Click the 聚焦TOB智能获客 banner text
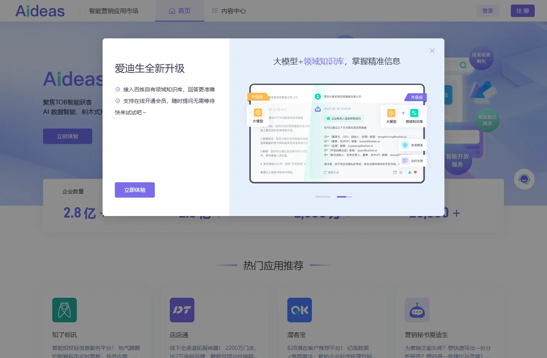The height and width of the screenshot is (358, 547). click(68, 102)
